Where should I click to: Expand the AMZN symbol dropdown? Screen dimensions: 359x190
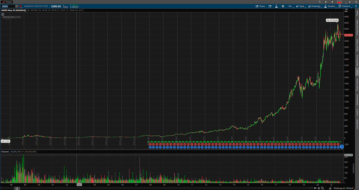(x=17, y=6)
